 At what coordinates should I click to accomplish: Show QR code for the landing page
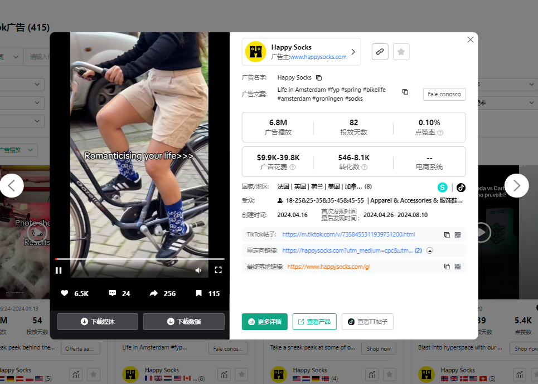458,267
